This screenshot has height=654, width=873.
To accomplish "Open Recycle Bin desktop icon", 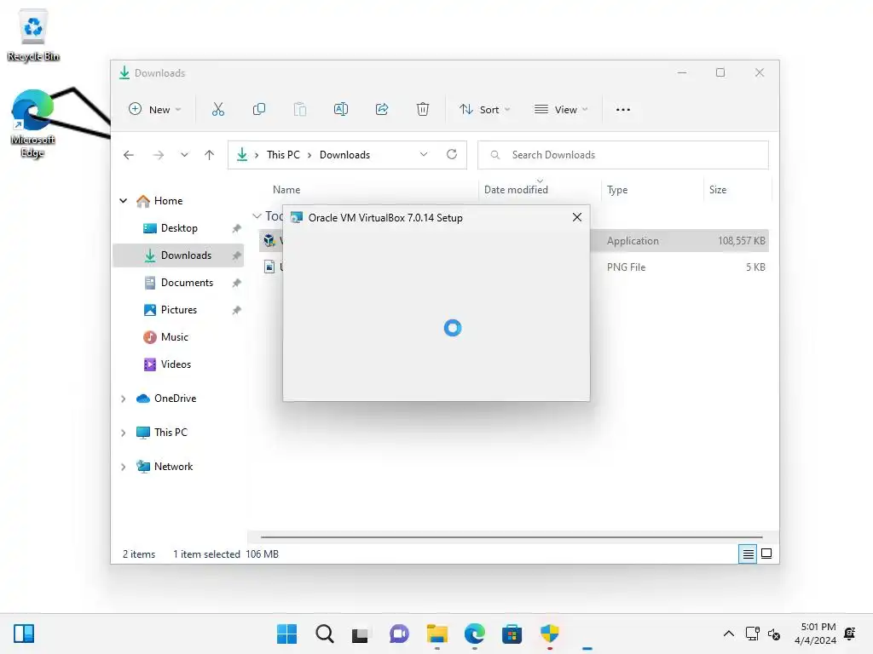I will tap(33, 35).
